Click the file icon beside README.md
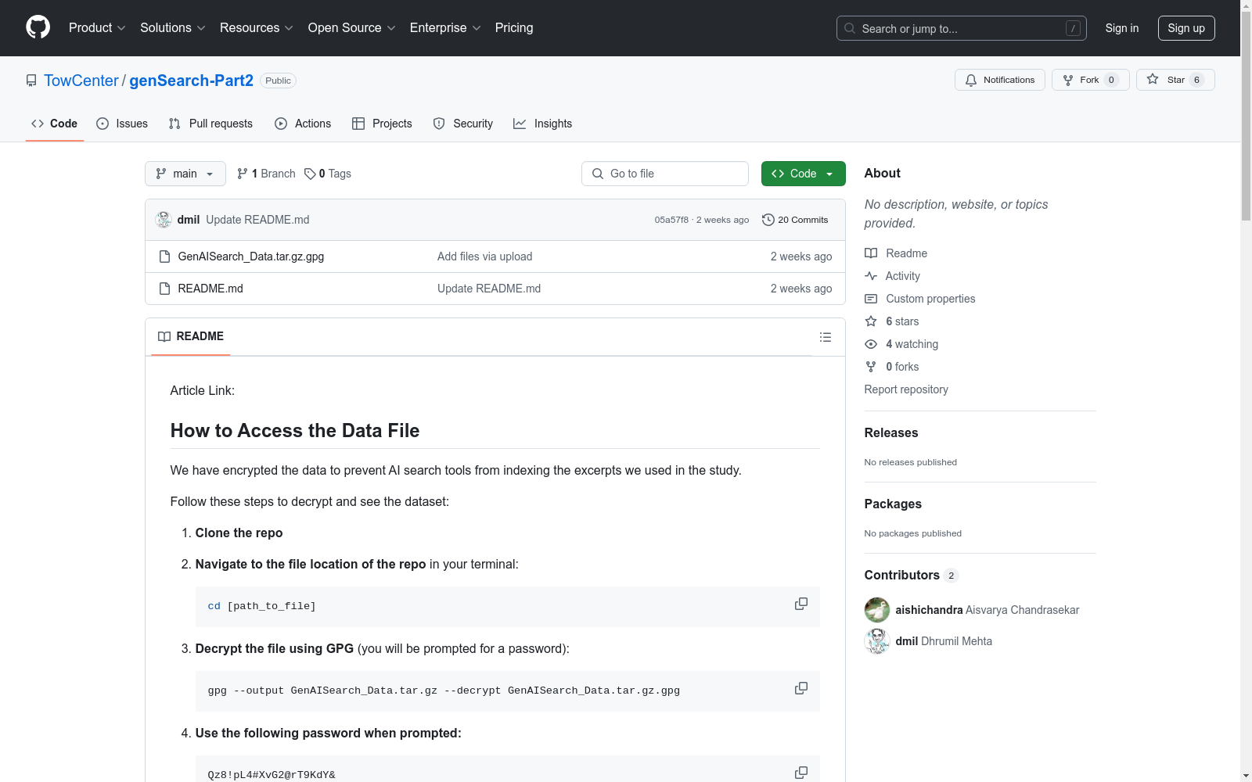The width and height of the screenshot is (1252, 782). tap(164, 289)
